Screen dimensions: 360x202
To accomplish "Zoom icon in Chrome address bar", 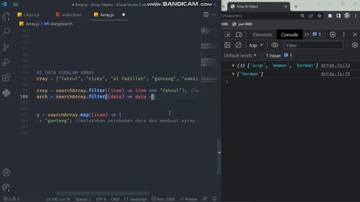I will tap(303, 16).
